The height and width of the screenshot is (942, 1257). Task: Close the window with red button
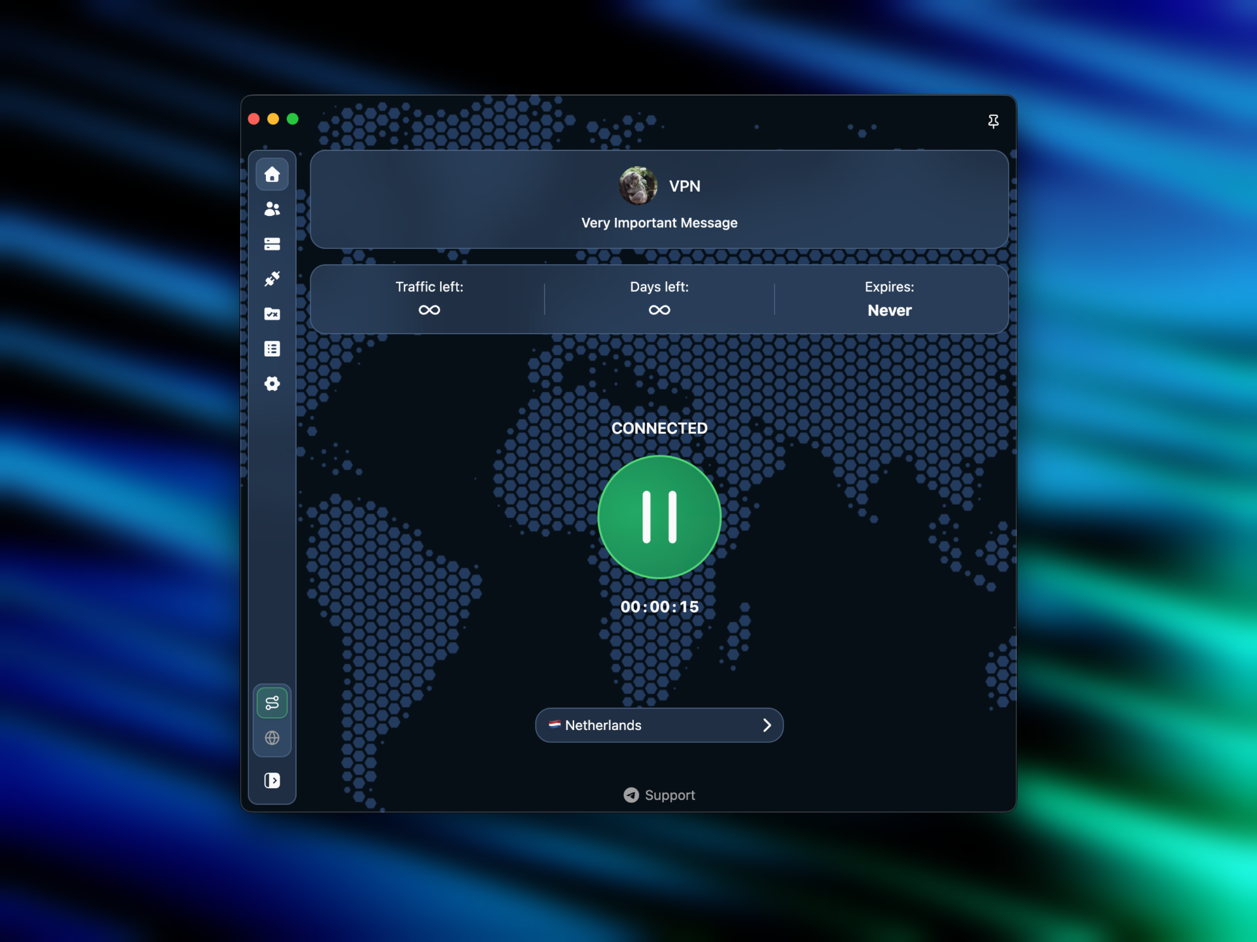pyautogui.click(x=254, y=118)
